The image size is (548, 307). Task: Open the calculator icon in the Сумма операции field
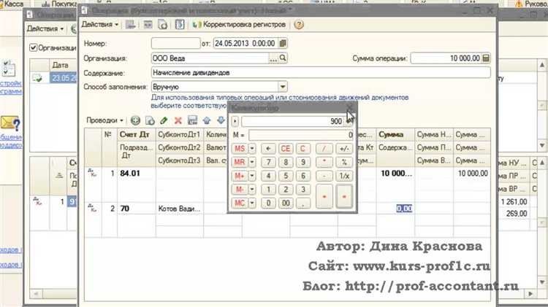(486, 58)
